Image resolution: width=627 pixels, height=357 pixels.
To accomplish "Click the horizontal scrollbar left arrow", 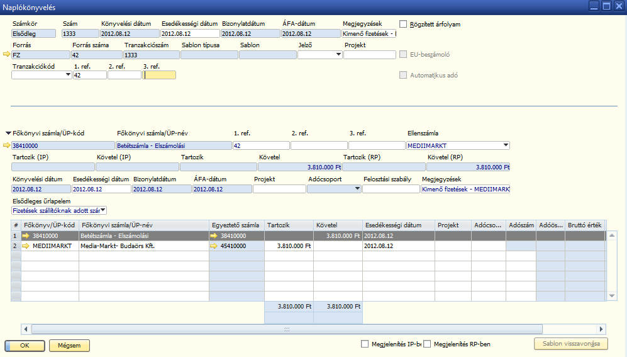I will pyautogui.click(x=26, y=329).
